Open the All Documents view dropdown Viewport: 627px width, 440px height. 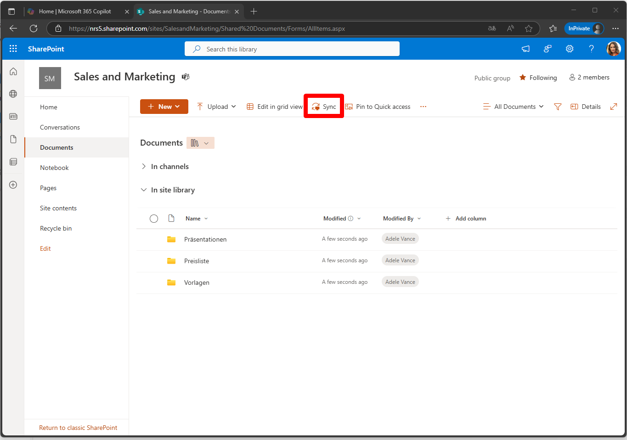[x=514, y=107]
